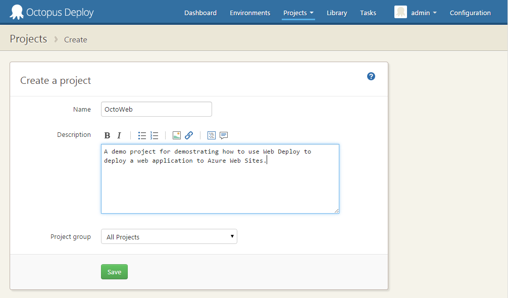
Task: Insert a blockquote in description
Action: pyautogui.click(x=224, y=135)
